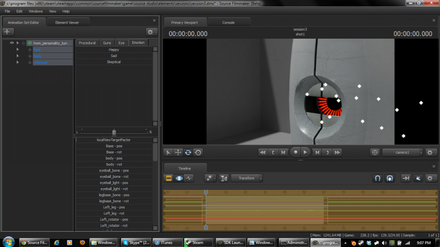Image resolution: width=440 pixels, height=247 pixels.
Task: Click the Windows Start button
Action: click(x=9, y=242)
